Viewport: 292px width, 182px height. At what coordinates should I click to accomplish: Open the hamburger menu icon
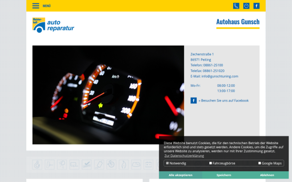click(x=36, y=6)
